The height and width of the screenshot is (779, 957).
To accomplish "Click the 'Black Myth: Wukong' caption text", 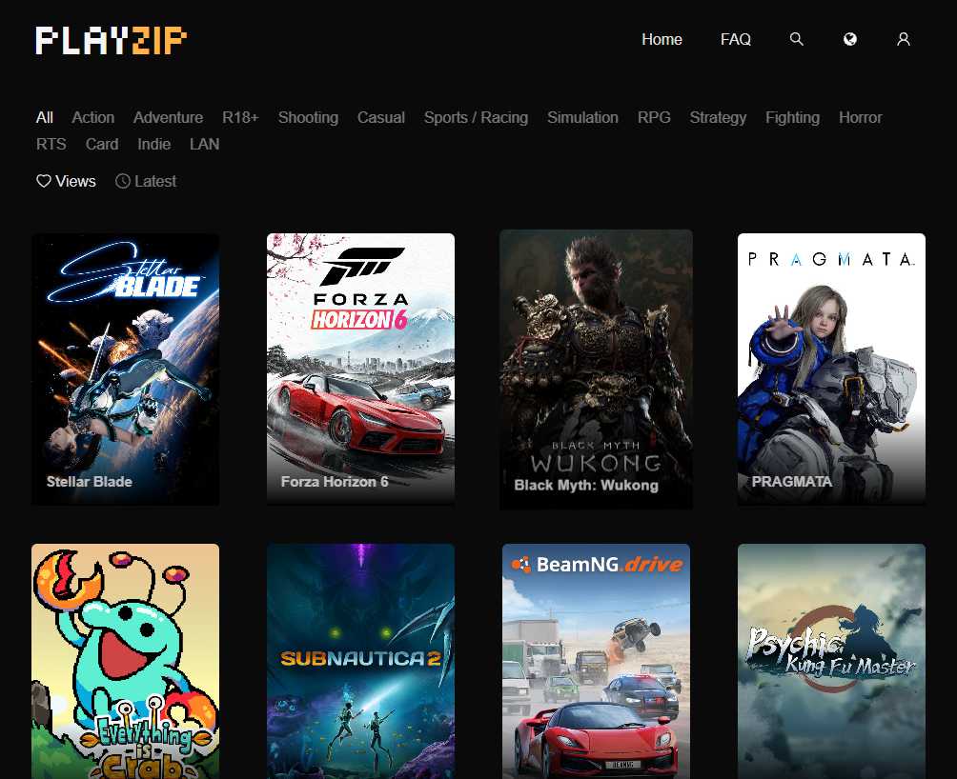I will [x=586, y=485].
